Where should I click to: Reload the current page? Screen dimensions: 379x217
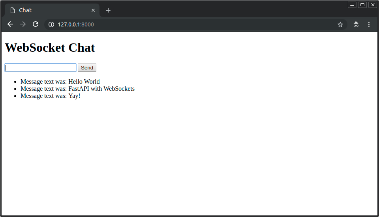click(36, 24)
